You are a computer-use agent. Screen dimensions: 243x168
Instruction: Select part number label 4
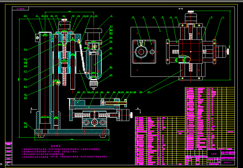pyautogui.click(x=171, y=17)
